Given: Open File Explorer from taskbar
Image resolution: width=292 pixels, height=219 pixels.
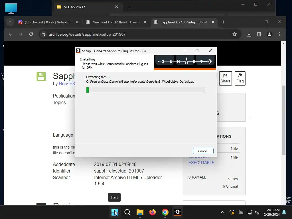Looking at the screenshot, I should point(140,212).
